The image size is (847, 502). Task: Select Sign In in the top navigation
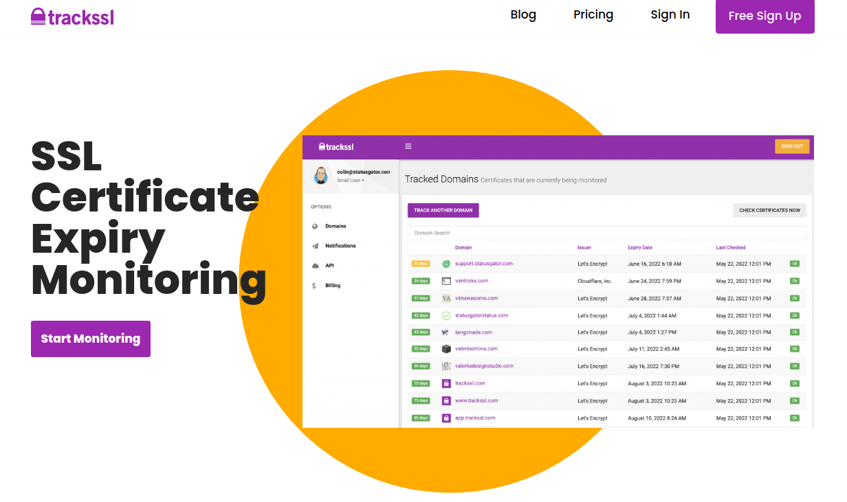click(670, 14)
